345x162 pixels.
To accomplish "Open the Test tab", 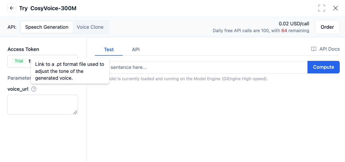I will pos(109,50).
